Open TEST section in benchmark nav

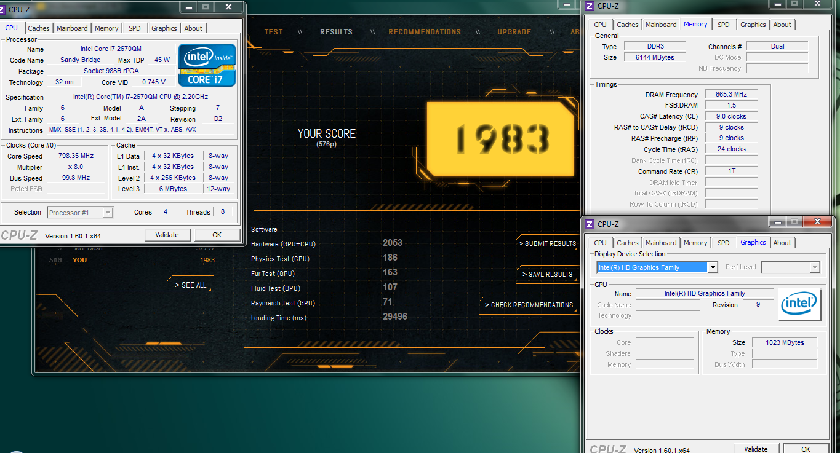tap(274, 32)
